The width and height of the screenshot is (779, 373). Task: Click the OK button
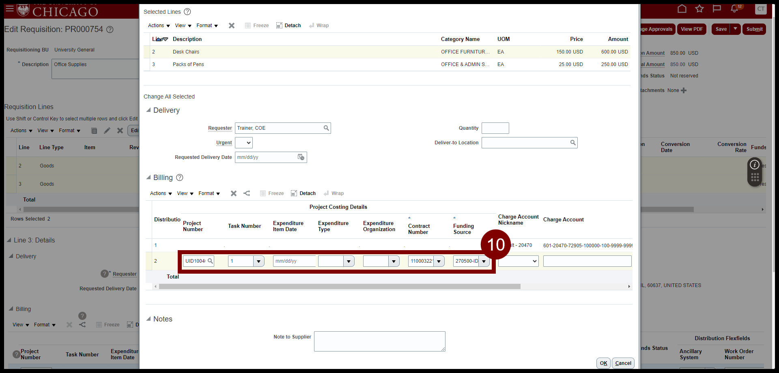tap(603, 363)
